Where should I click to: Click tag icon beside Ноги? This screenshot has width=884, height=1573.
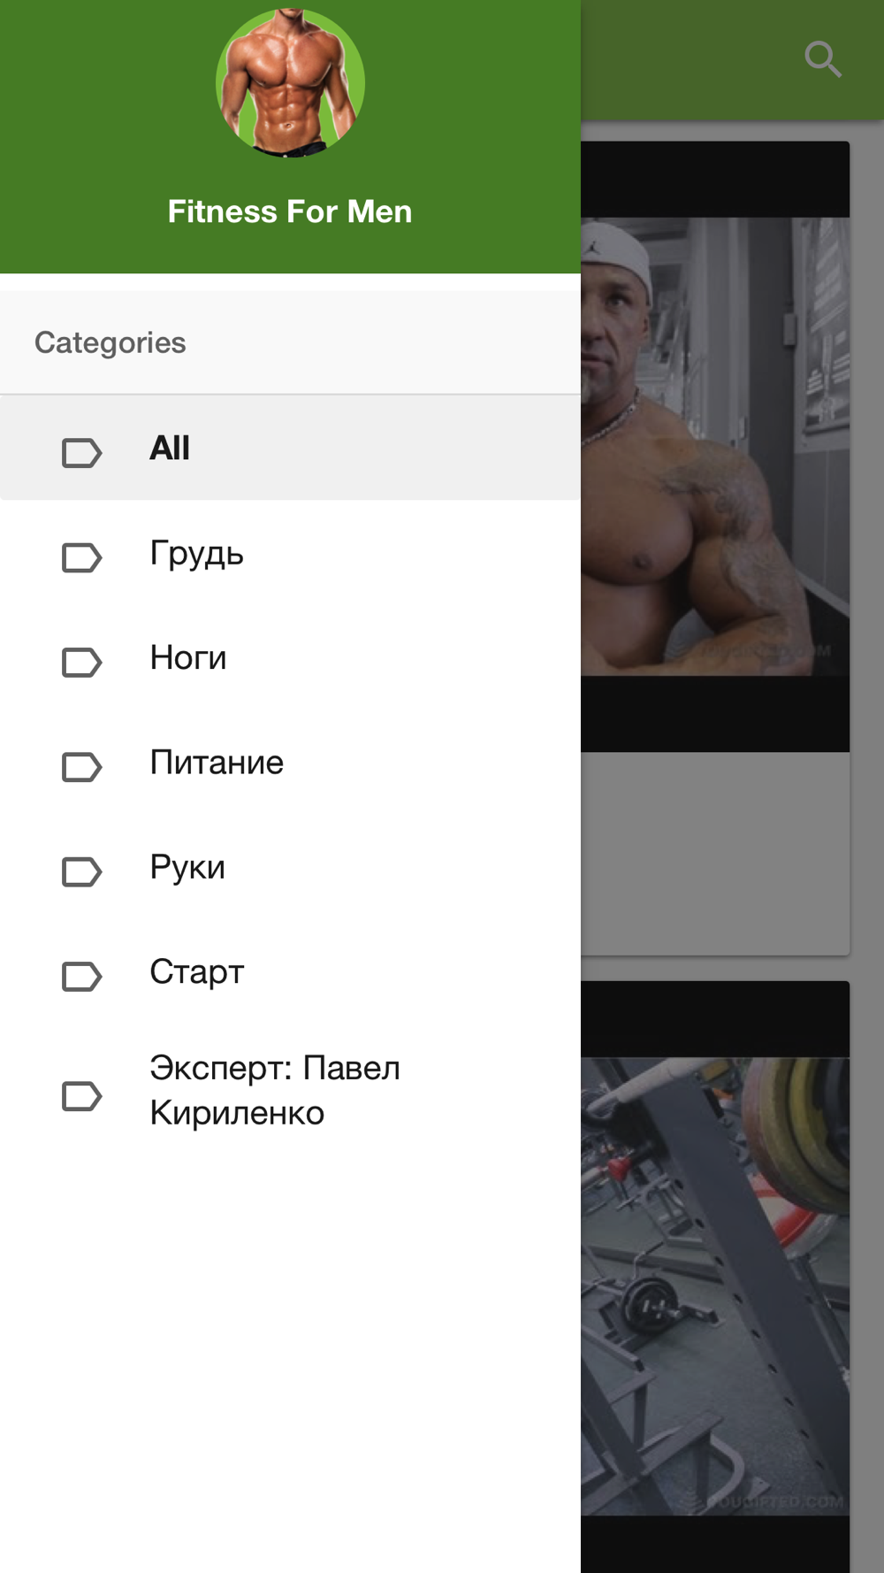81,662
